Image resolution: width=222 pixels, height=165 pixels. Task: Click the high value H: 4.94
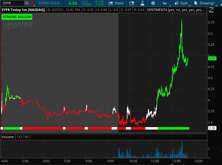tap(102, 10)
